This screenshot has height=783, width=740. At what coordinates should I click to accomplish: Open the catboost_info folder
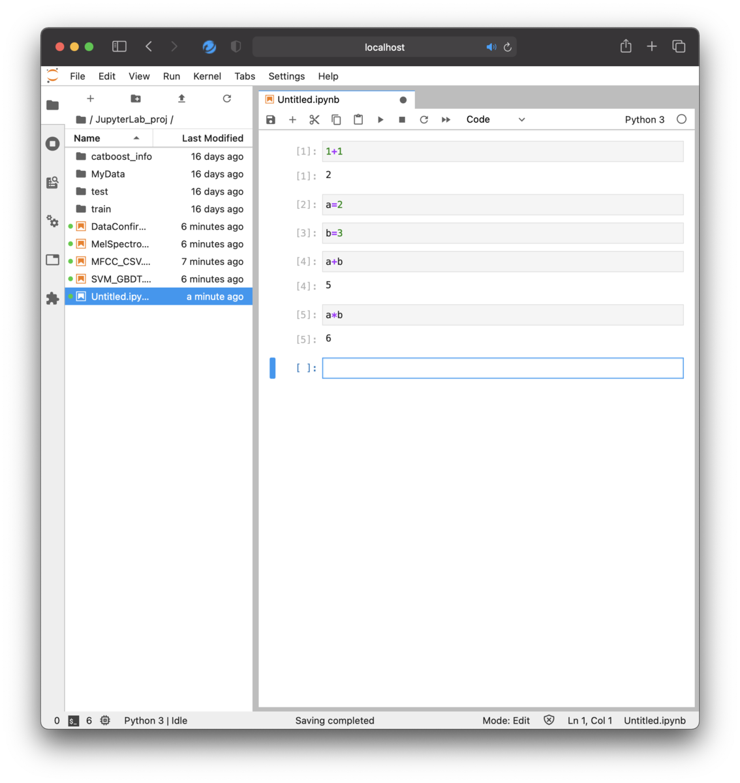pyautogui.click(x=159, y=157)
